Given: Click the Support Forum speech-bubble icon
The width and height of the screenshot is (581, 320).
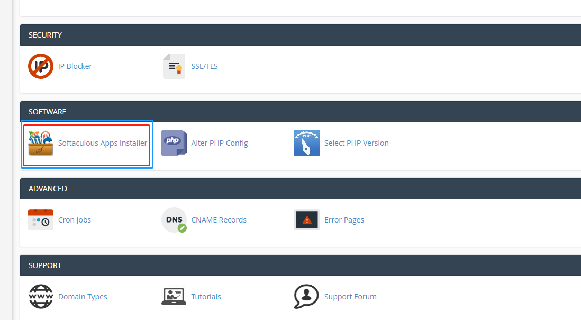Looking at the screenshot, I should tap(307, 297).
